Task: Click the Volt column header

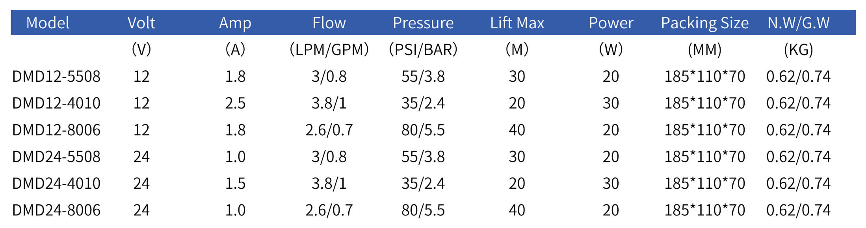Action: coord(141,23)
